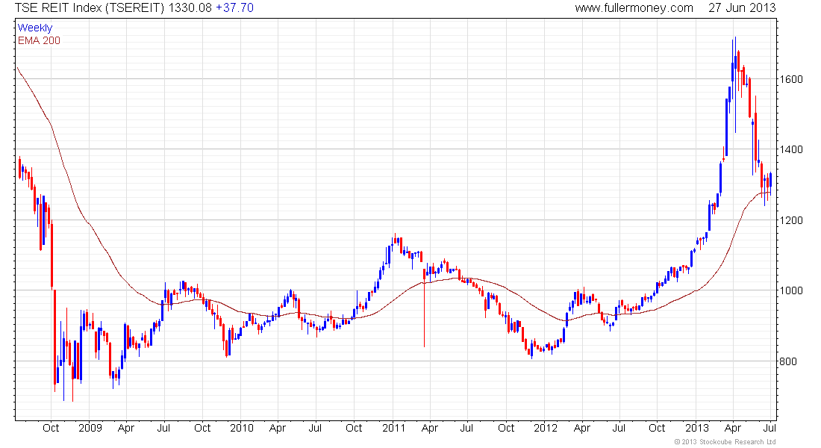Image resolution: width=821 pixels, height=448 pixels.
Task: Click the '2013' x-axis year label
Action: (x=697, y=428)
